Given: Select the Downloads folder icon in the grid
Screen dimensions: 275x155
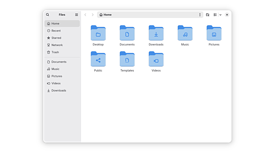Looking at the screenshot, I should point(156,33).
